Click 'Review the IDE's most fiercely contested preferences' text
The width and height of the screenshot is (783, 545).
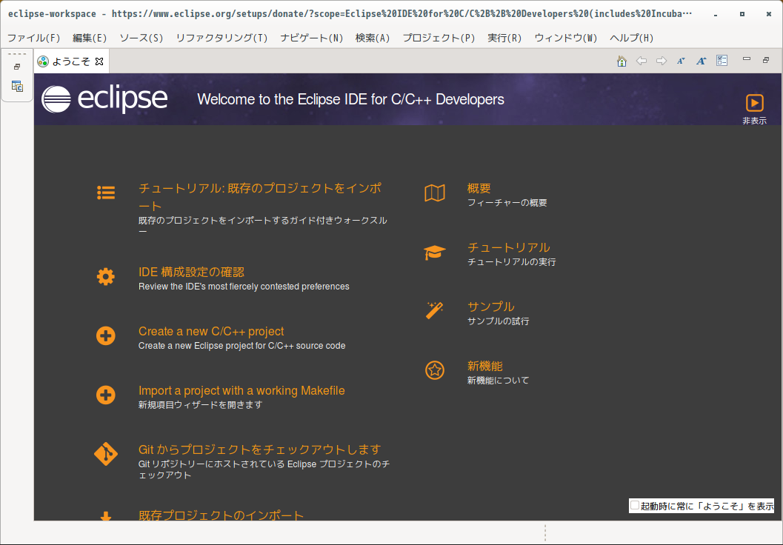[x=244, y=287]
